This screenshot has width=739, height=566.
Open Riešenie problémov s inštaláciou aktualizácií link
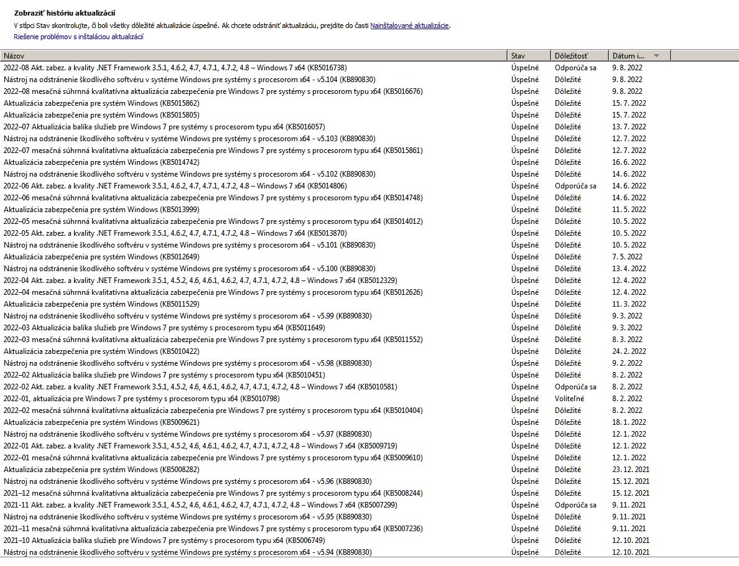[x=79, y=37]
